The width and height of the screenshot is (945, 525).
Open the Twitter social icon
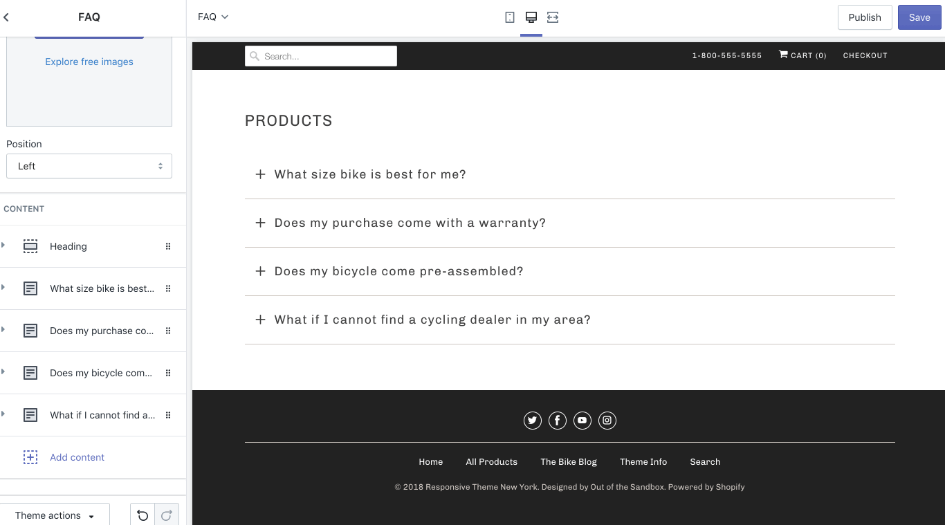(x=533, y=421)
